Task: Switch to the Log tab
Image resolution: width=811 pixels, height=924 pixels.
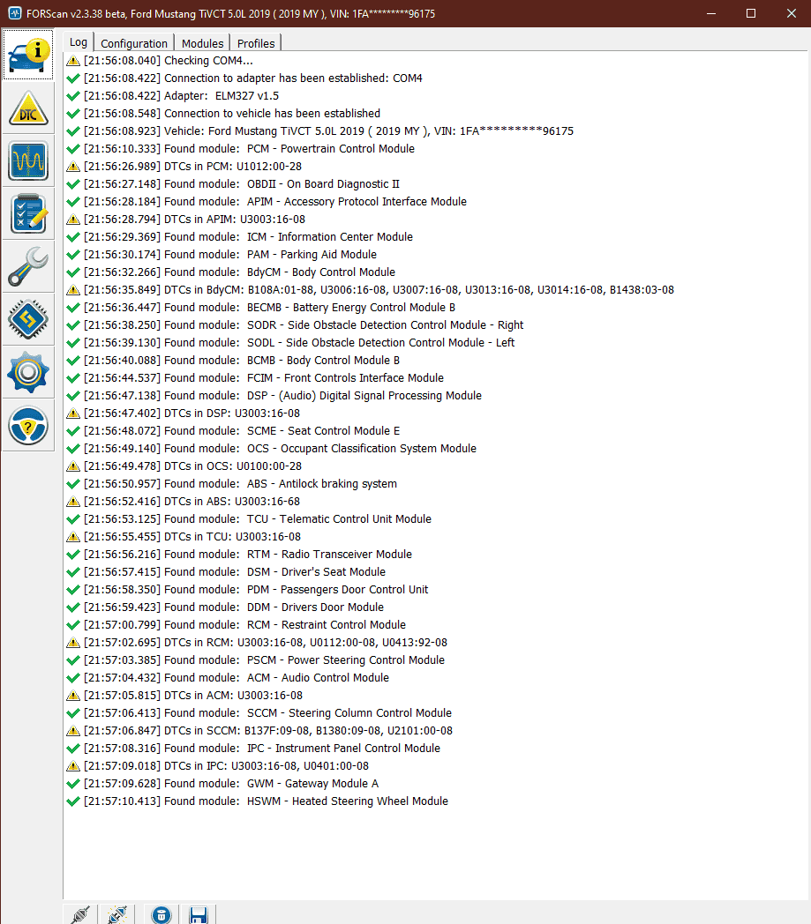Action: 78,42
